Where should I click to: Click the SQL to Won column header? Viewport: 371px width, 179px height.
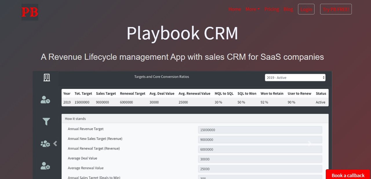[x=247, y=94]
